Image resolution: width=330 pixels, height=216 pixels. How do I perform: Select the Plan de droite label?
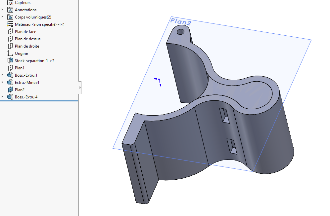pyautogui.click(x=27, y=46)
